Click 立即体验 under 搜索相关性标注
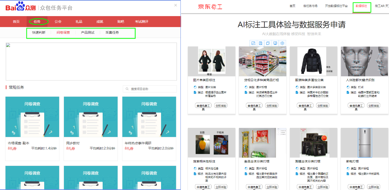 point(221,187)
